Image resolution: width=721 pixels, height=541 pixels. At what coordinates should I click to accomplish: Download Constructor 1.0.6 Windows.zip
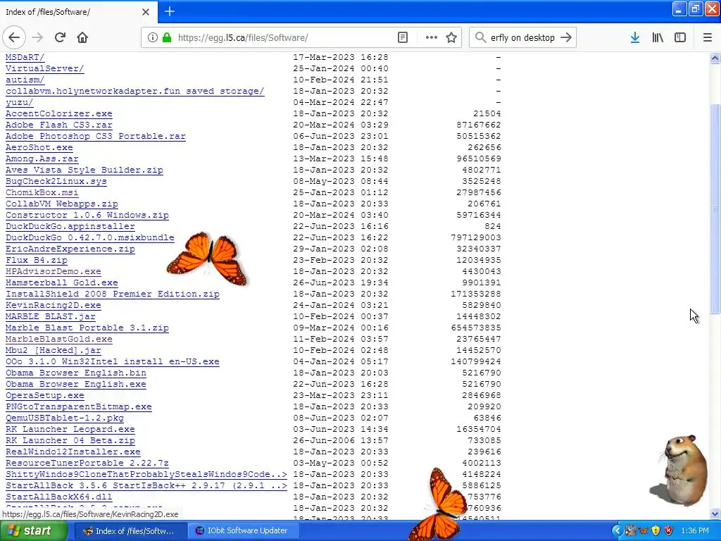click(87, 215)
